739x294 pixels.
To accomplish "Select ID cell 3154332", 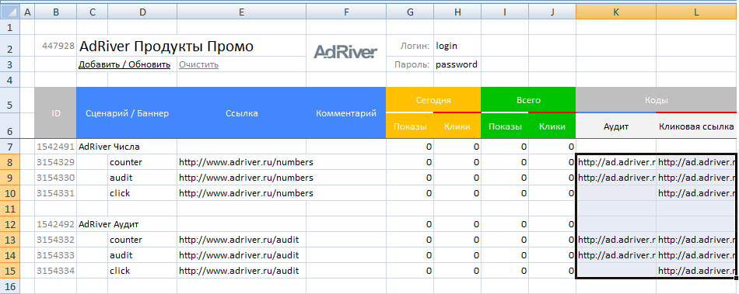I will pyautogui.click(x=55, y=240).
